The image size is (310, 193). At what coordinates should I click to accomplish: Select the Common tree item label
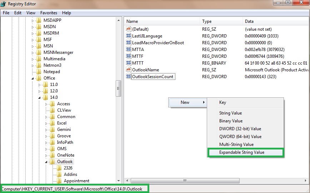click(x=66, y=117)
